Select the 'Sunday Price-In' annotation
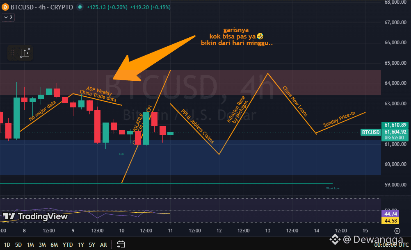The image size is (411, 250). [x=339, y=119]
